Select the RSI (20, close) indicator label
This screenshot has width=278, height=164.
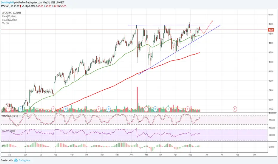(x=8, y=131)
